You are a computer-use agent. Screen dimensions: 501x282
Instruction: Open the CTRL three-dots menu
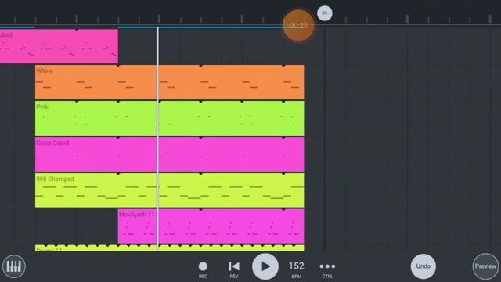click(327, 269)
